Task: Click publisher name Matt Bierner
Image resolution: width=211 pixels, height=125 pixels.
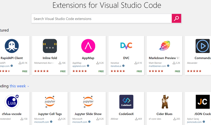Action: click(155, 63)
